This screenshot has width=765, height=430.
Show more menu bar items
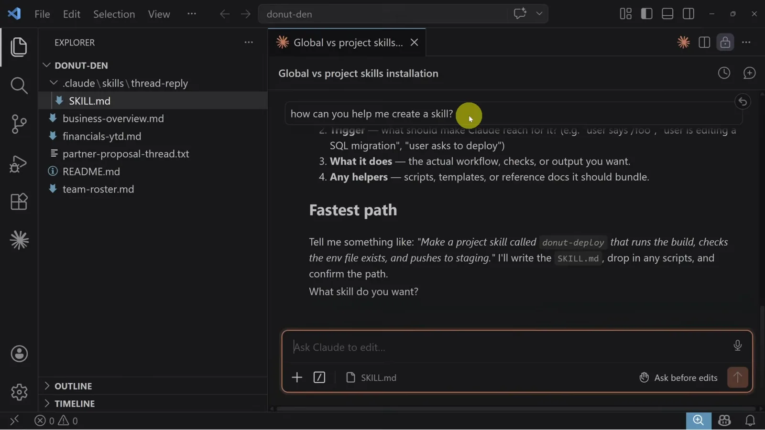tap(192, 13)
